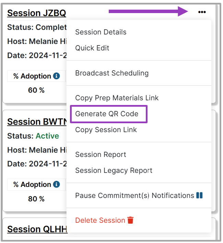Screen dimensions: 223x243
Task: Copy Prep Materials Link
Action: click(117, 98)
